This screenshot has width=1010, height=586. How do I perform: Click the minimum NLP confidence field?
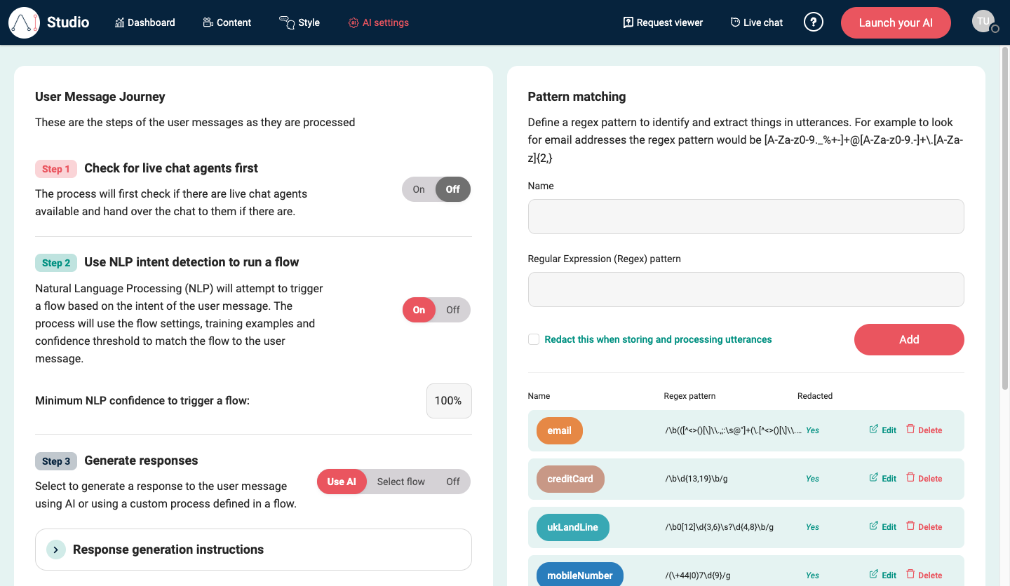(449, 400)
